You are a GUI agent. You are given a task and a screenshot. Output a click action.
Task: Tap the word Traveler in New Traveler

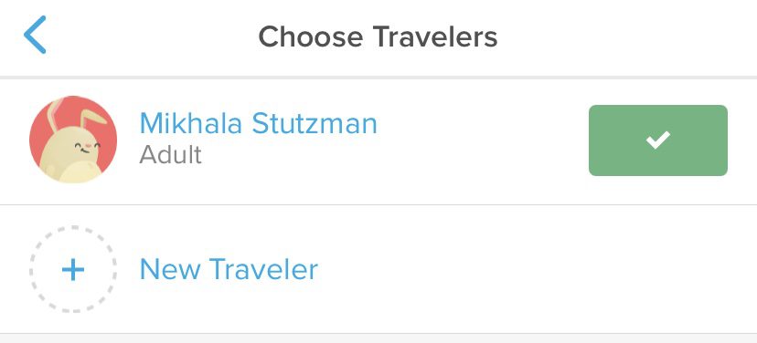point(263,269)
